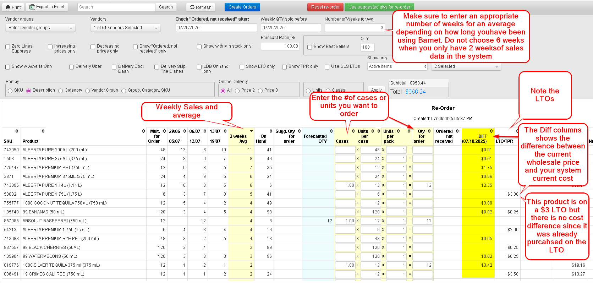Open the Active Items dropdown
593x283 pixels.
pos(397,66)
